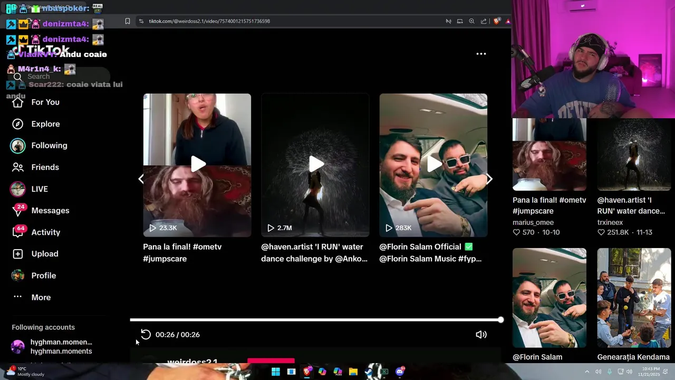
Task: Open the weather widget Mostly cloudy
Action: [25, 372]
